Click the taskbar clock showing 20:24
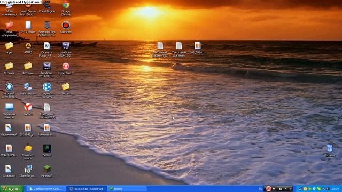 tap(335, 189)
